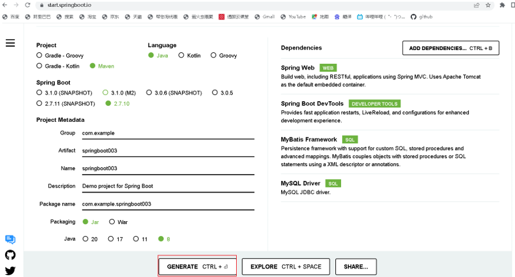Image resolution: width=515 pixels, height=277 pixels.
Task: Open the YouTube bookmark
Action: (x=293, y=17)
